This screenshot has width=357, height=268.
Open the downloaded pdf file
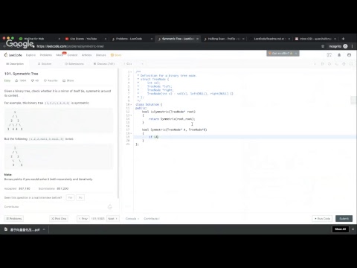coord(22,230)
